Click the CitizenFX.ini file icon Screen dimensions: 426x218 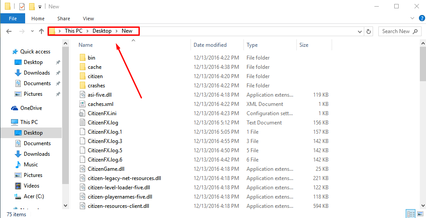tap(82, 113)
